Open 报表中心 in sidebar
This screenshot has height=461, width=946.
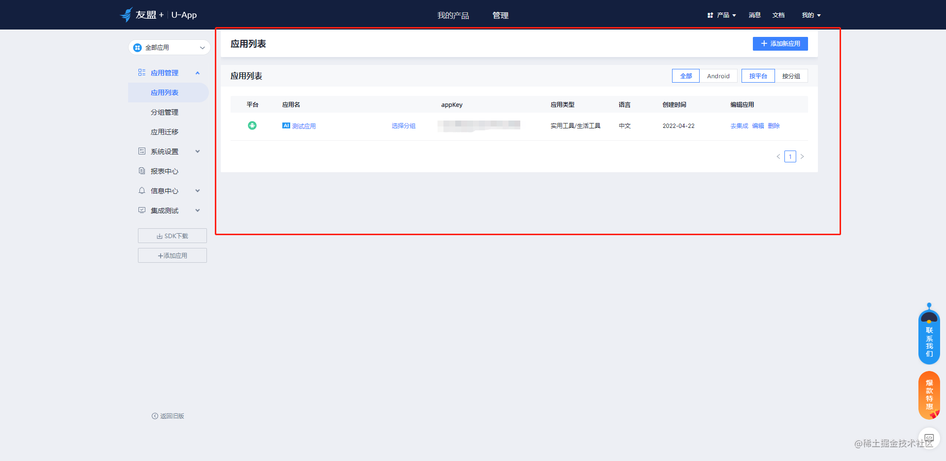tap(165, 171)
